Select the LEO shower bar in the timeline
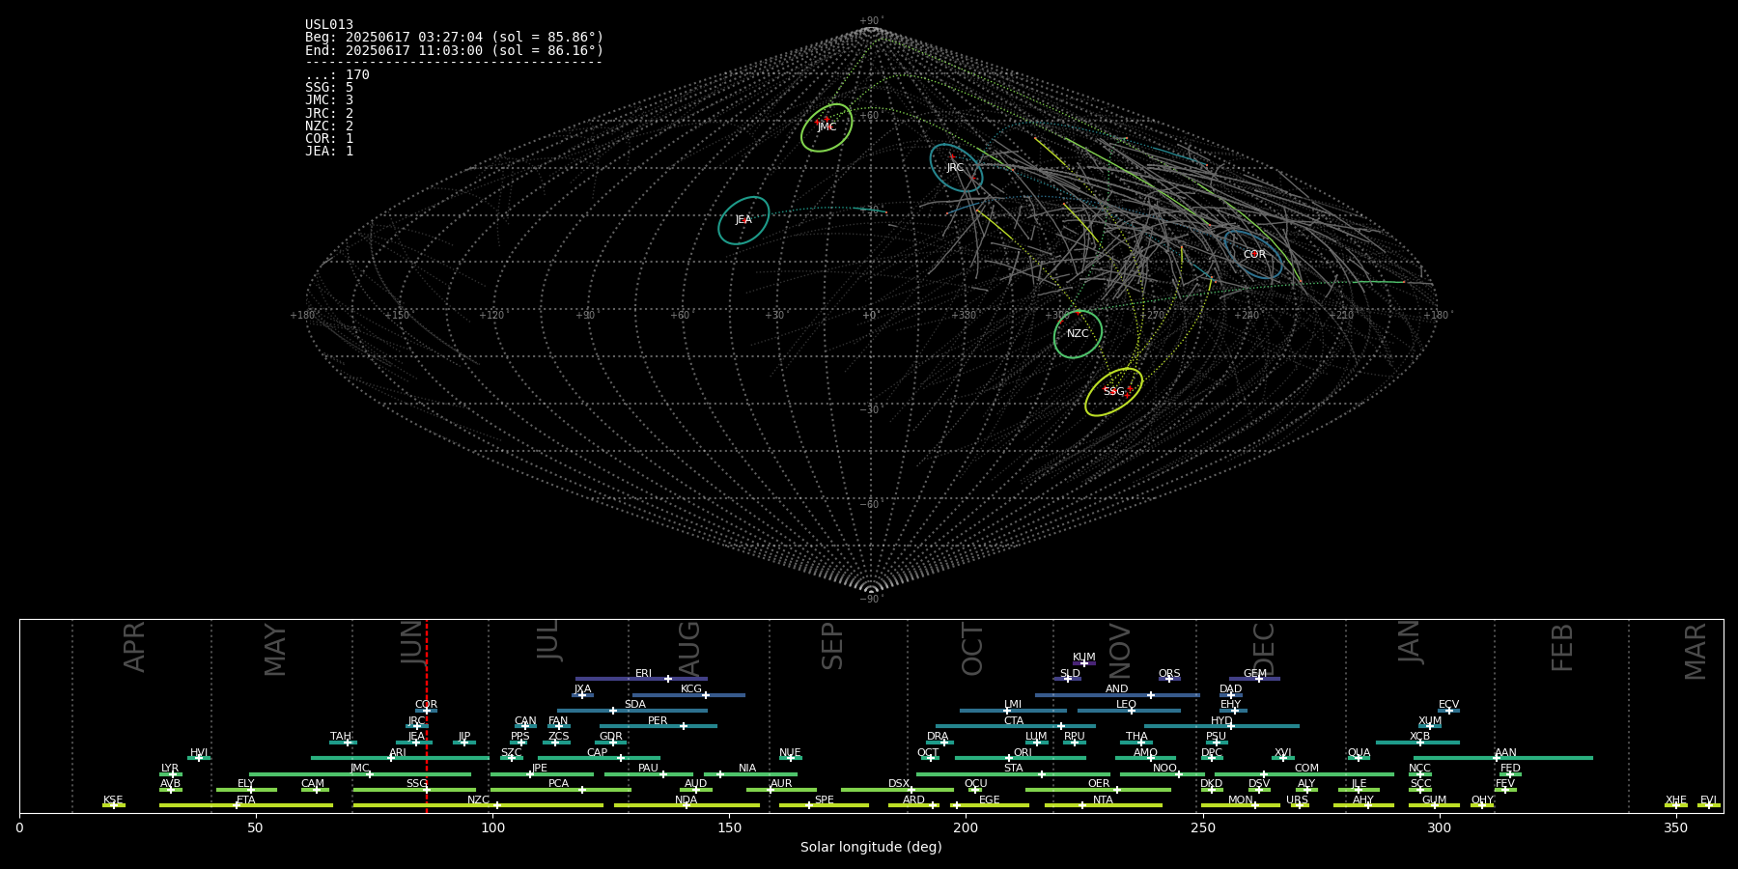This screenshot has height=869, width=1738. coord(1129,711)
